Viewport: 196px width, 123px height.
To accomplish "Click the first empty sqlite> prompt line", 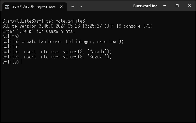I will (x=11, y=36).
